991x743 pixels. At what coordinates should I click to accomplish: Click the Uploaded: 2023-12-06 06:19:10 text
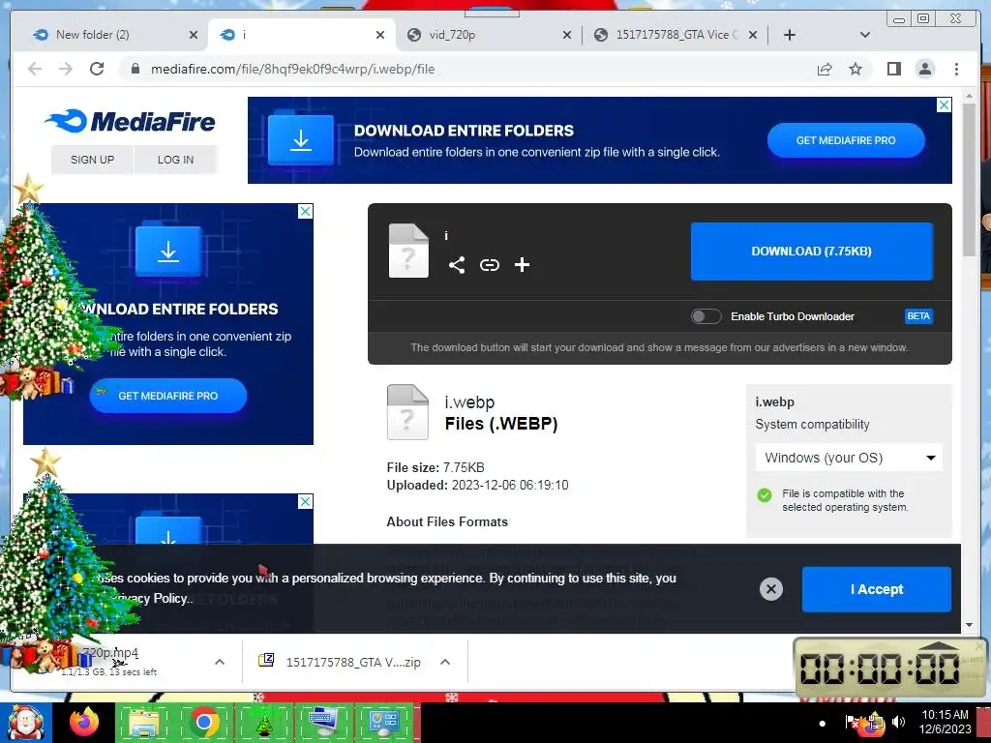(x=478, y=486)
